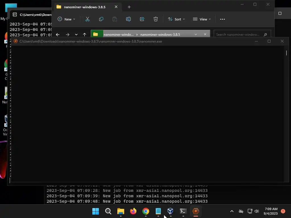Screen dimensions: 291x218
Task: Expand recent locations chevron in File Explorer
Action: click(x=76, y=35)
